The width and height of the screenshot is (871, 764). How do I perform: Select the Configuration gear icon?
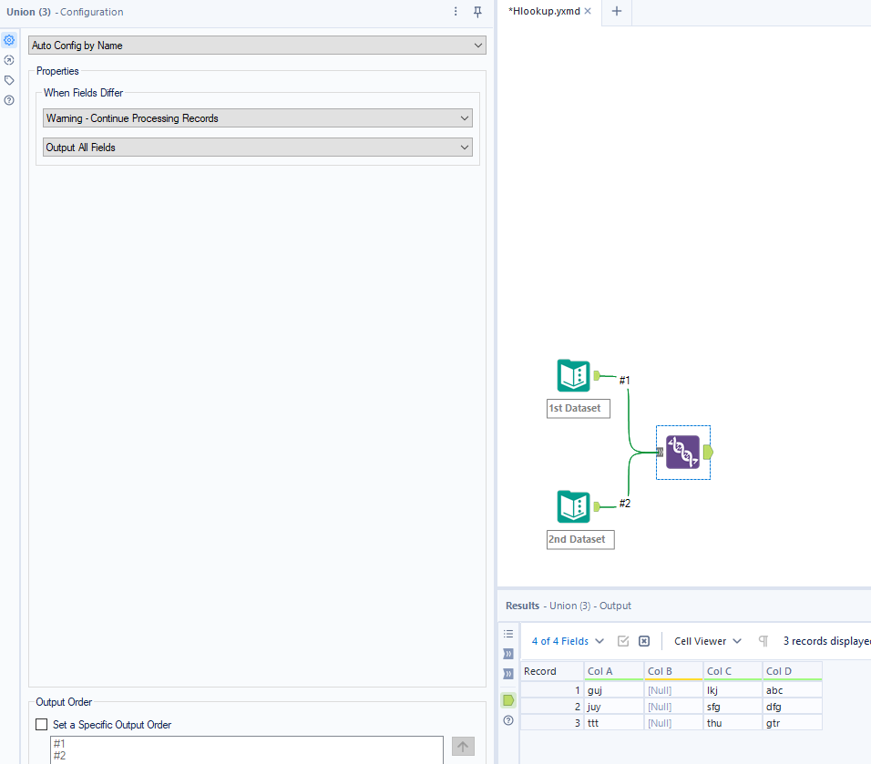9,40
